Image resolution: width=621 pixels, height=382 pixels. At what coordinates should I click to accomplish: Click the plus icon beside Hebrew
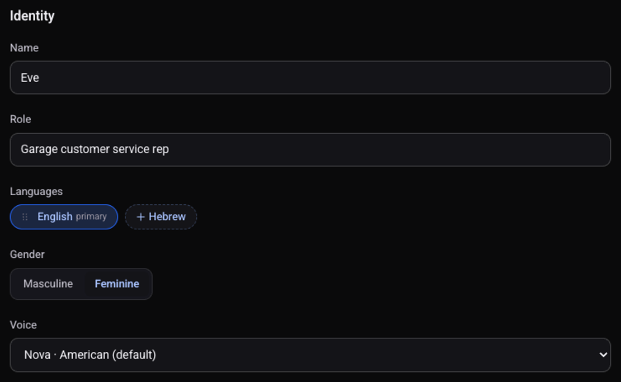pos(140,217)
